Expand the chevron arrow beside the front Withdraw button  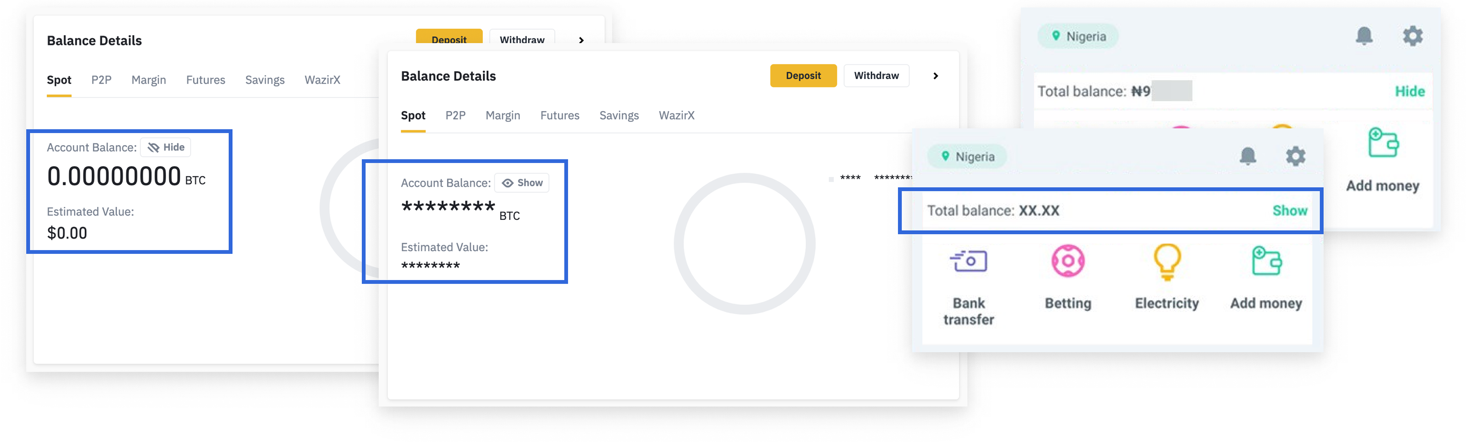tap(935, 76)
